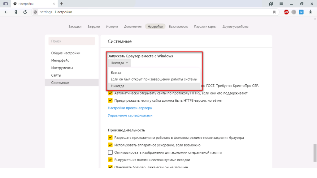
Task: Go back with the arrow button
Action: 7,12
